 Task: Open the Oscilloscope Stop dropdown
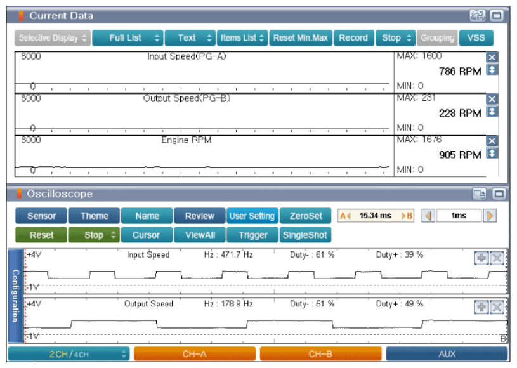[x=94, y=235]
